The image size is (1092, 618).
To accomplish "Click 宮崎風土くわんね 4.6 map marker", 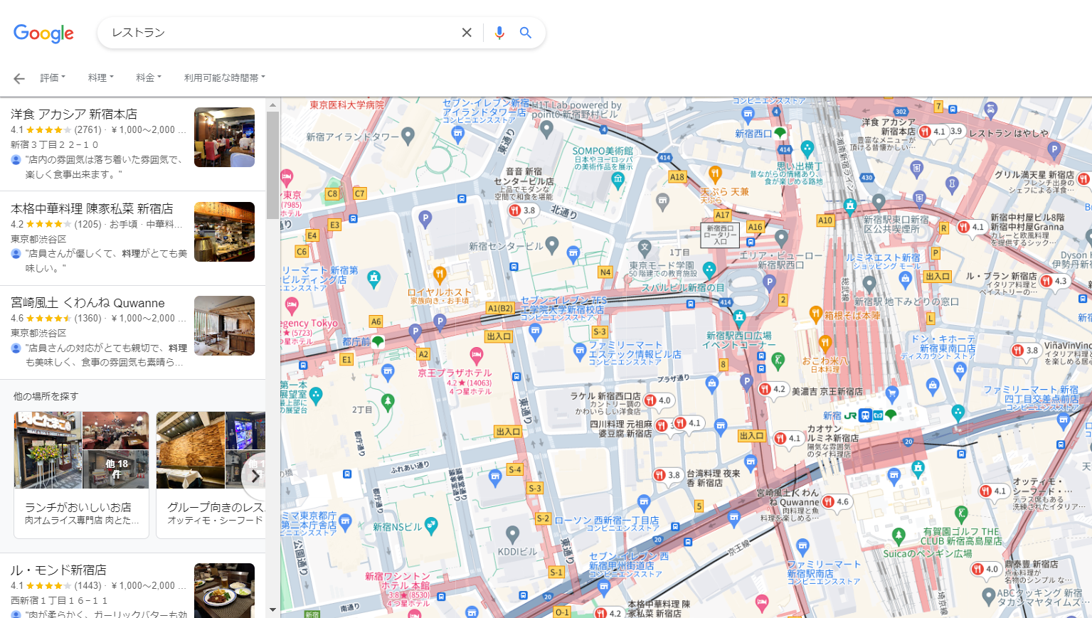I will click(x=836, y=501).
